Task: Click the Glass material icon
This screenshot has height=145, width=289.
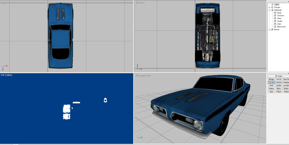Action: click(275, 19)
